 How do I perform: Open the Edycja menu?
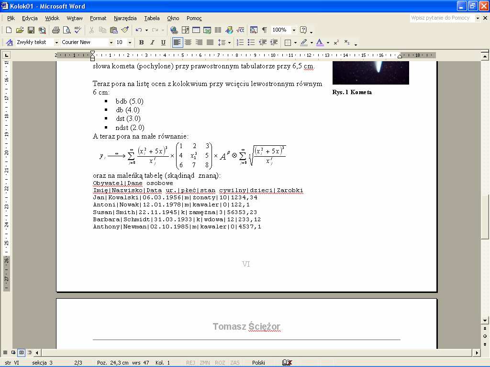tap(30, 18)
